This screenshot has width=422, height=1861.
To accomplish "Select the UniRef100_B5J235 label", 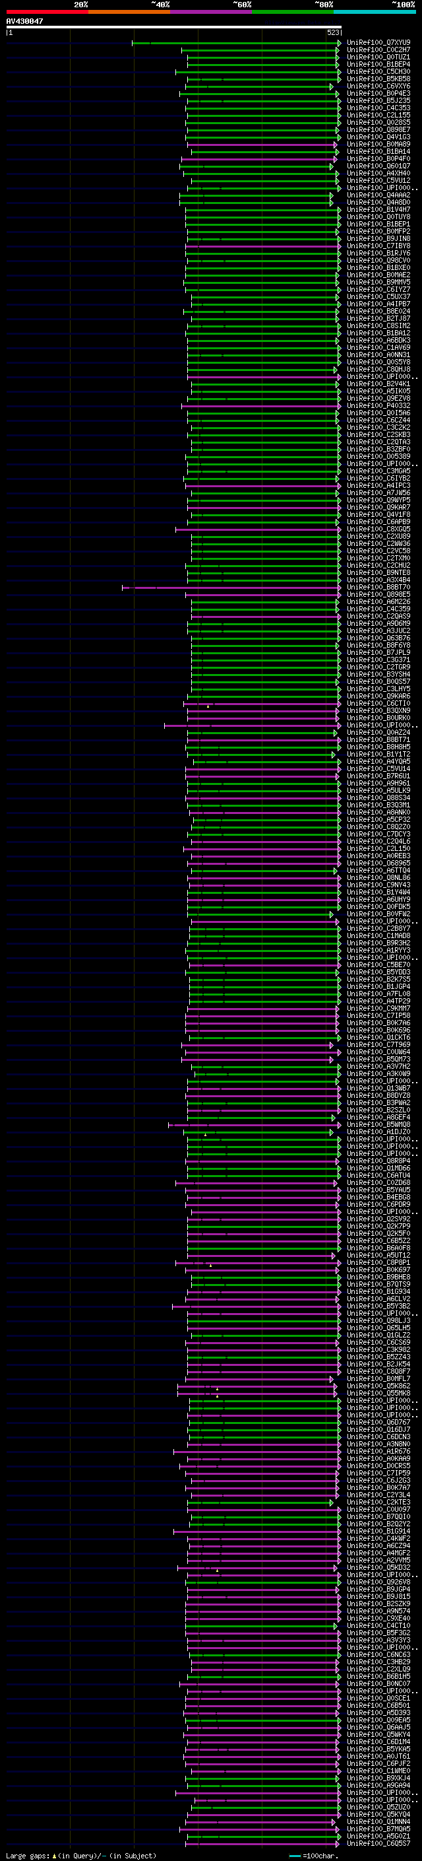I will click(378, 100).
